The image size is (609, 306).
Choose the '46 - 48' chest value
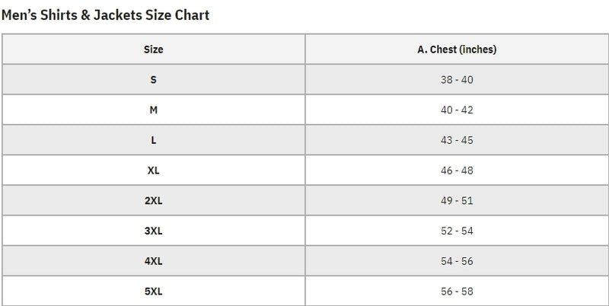[x=457, y=171]
